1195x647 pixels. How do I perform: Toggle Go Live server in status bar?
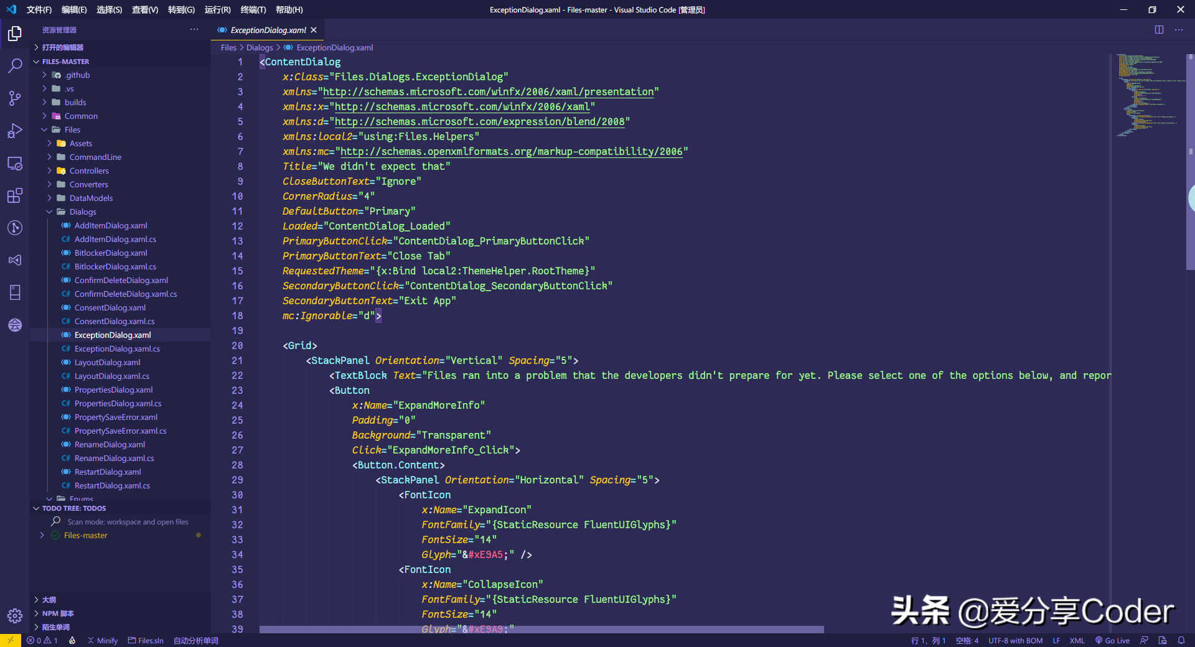(x=1112, y=640)
